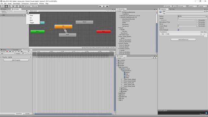Toggle the Local handle rotation button
The width and height of the screenshot is (208, 117).
35,6
